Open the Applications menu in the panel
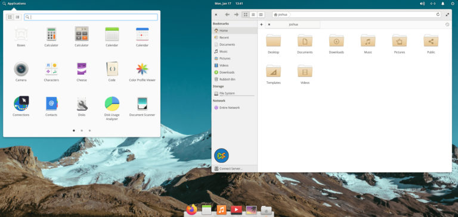The width and height of the screenshot is (458, 217). click(x=14, y=4)
